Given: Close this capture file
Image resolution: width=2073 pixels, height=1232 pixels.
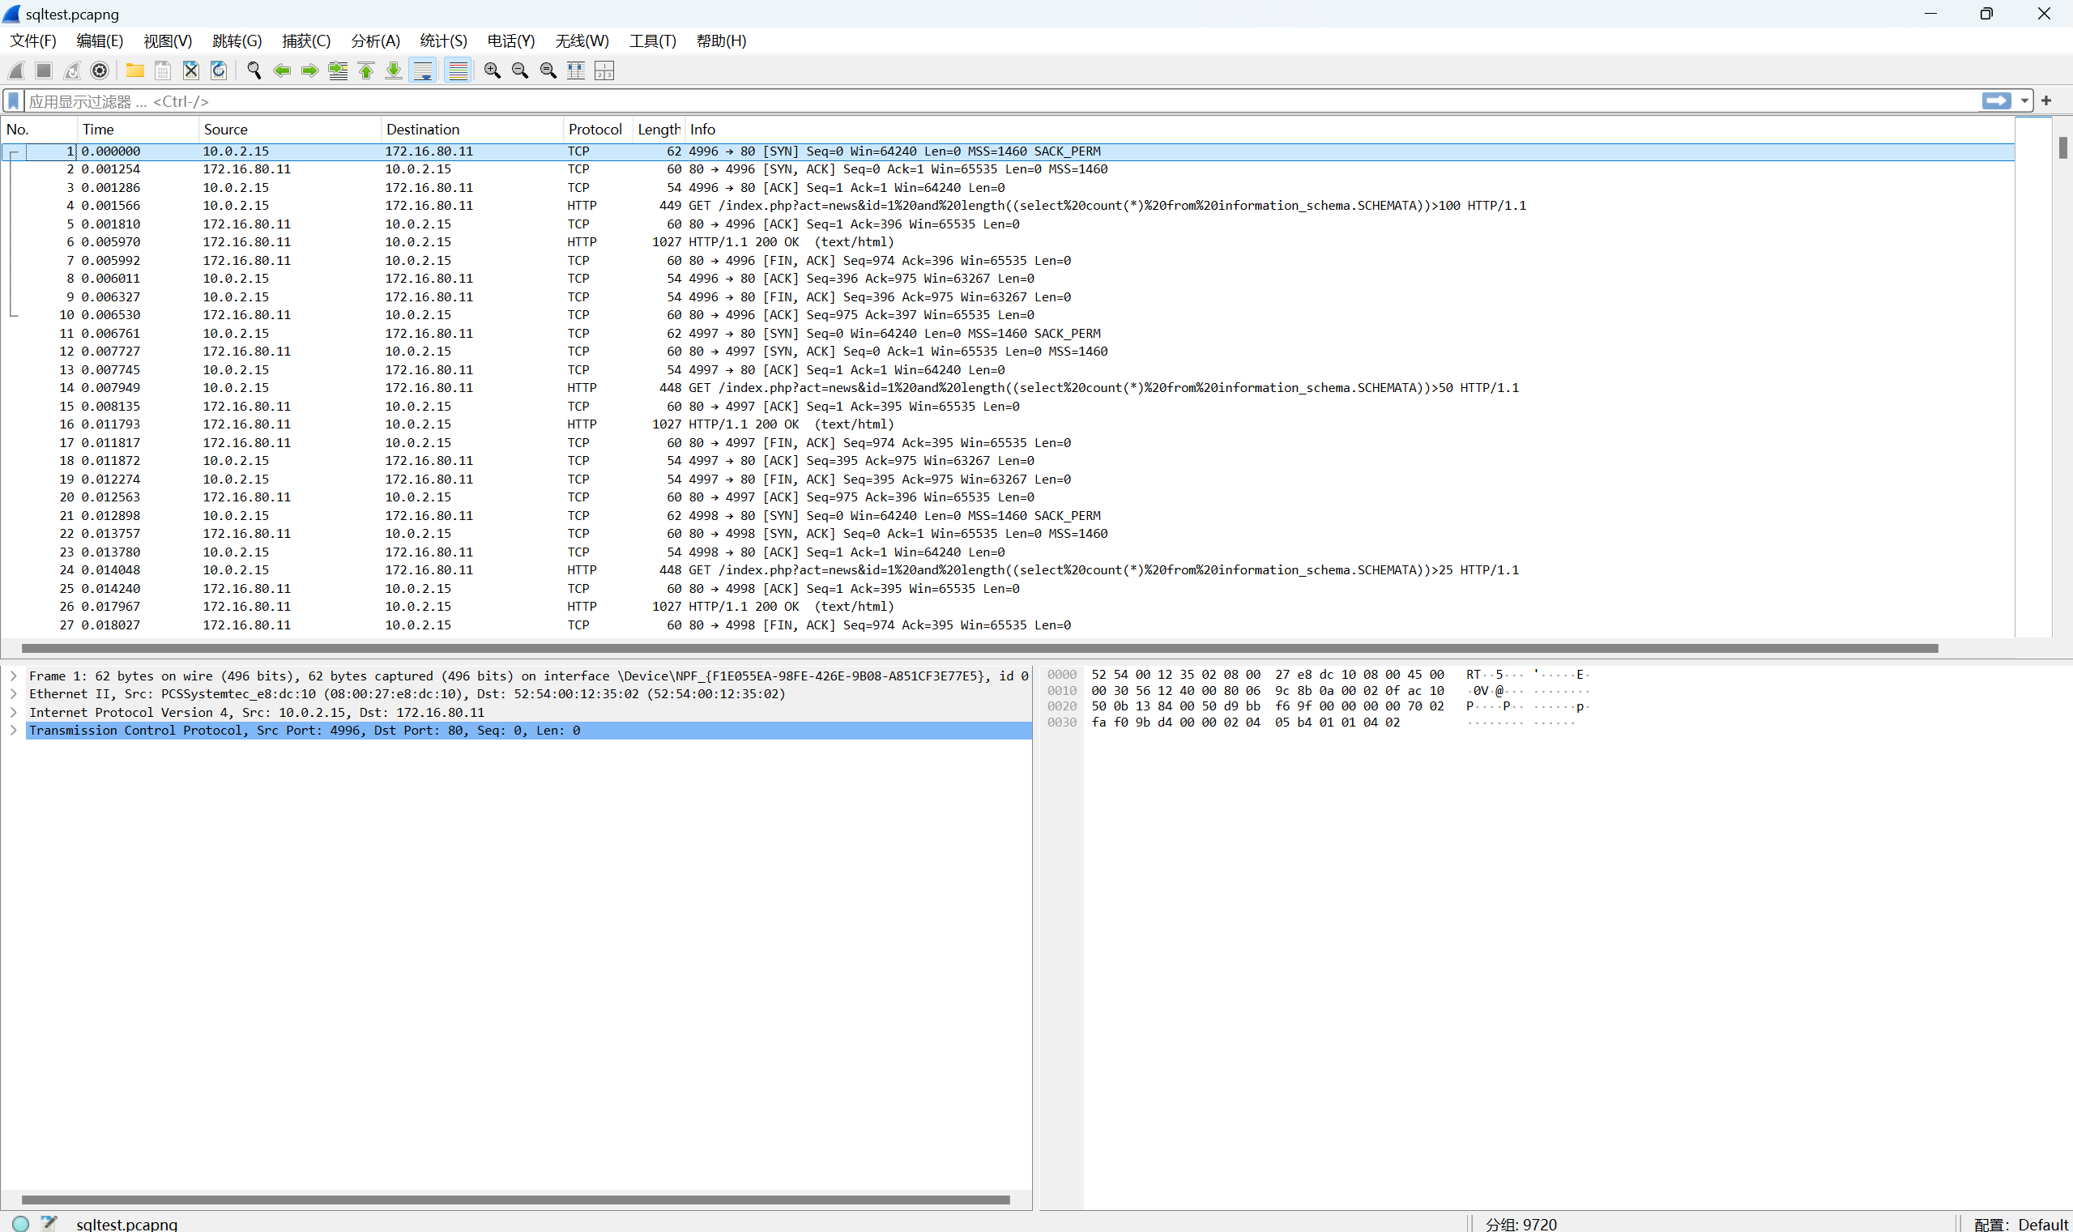Looking at the screenshot, I should (x=191, y=70).
